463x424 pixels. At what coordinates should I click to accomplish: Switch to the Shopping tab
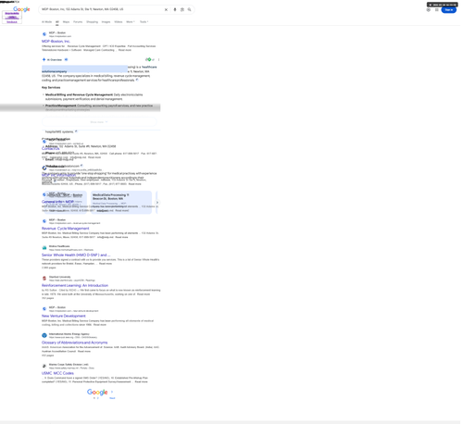(x=92, y=22)
